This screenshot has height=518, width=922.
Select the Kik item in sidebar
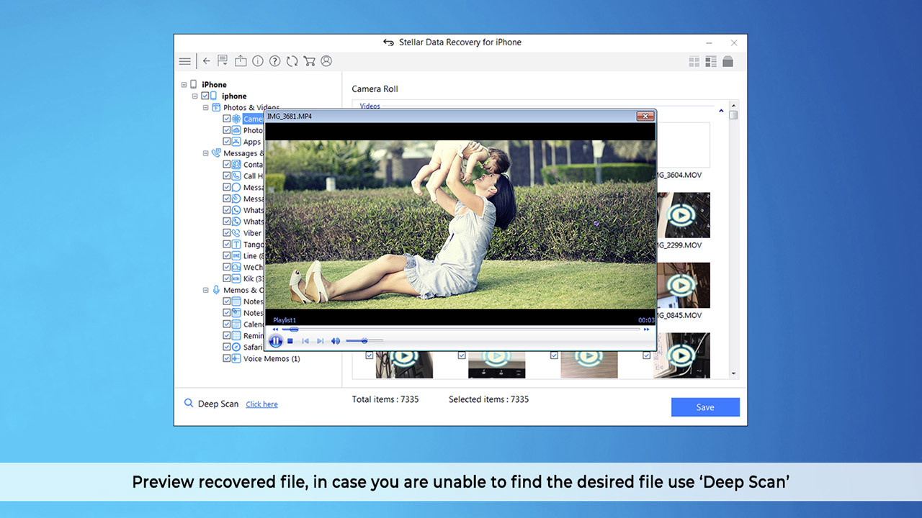[249, 278]
